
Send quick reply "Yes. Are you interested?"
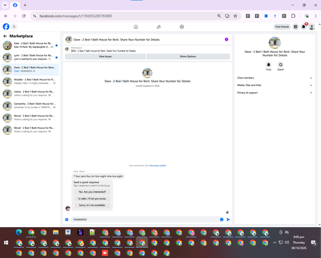coord(92,192)
